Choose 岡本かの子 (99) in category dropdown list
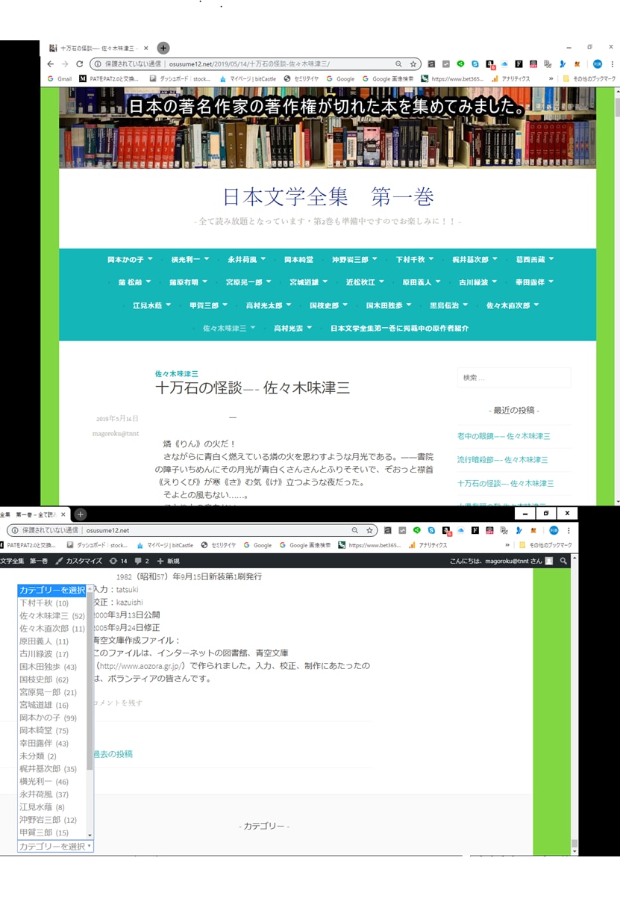Image resolution: width=620 pixels, height=899 pixels. [51, 718]
